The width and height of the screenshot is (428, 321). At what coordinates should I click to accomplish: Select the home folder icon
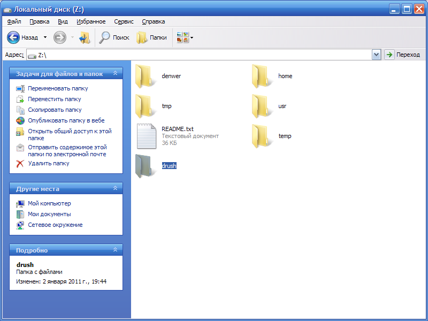(261, 77)
